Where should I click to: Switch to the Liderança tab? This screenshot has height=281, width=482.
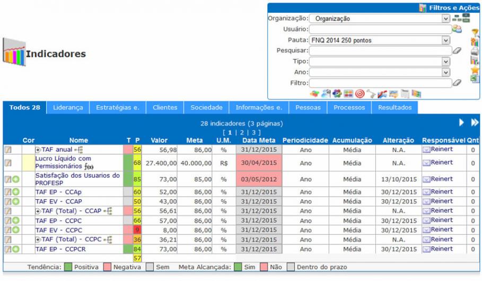(x=68, y=108)
